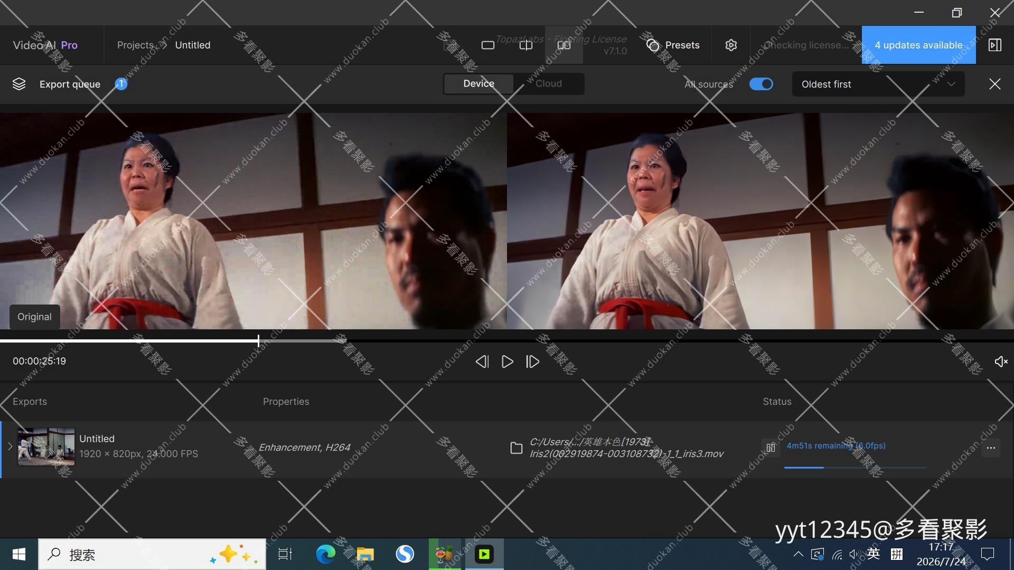
Task: Open the Oldest first sort dropdown
Action: (878, 84)
